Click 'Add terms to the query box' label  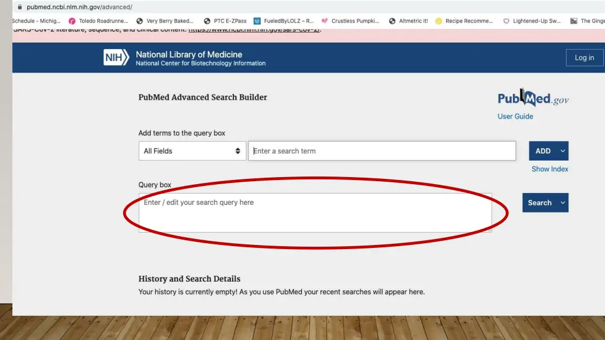tap(182, 133)
